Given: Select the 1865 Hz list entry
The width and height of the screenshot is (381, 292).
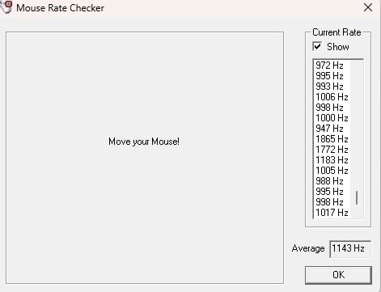Looking at the screenshot, I should pos(332,139).
